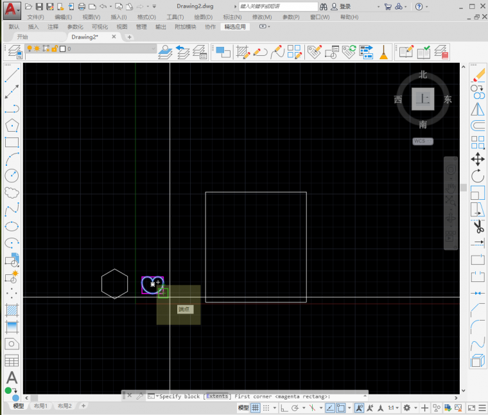Select the Polygon drawing tool
The image size is (488, 415).
click(12, 125)
